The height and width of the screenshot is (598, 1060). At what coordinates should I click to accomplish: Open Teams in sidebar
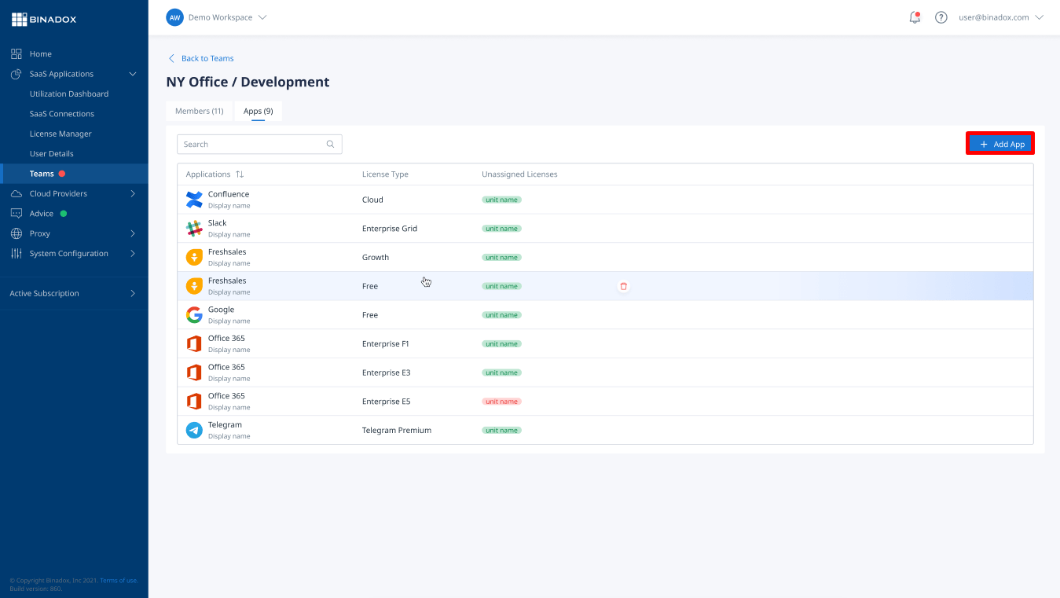42,174
